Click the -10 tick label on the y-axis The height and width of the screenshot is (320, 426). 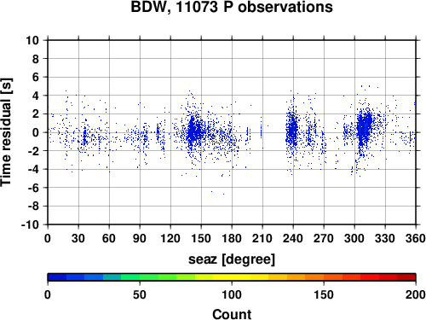tap(30, 224)
